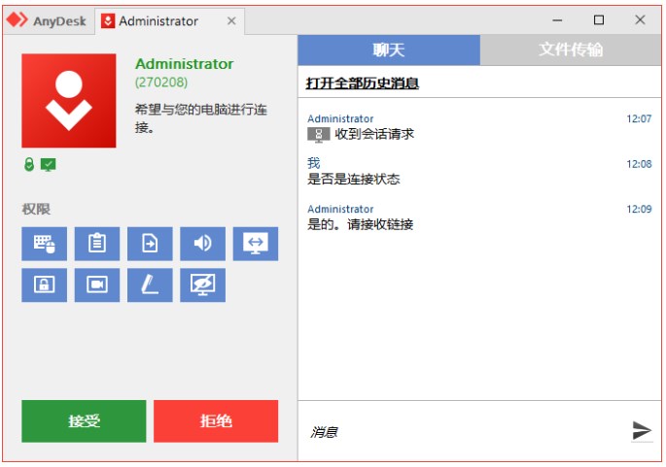Toggle privacy mode permission icon

point(202,284)
